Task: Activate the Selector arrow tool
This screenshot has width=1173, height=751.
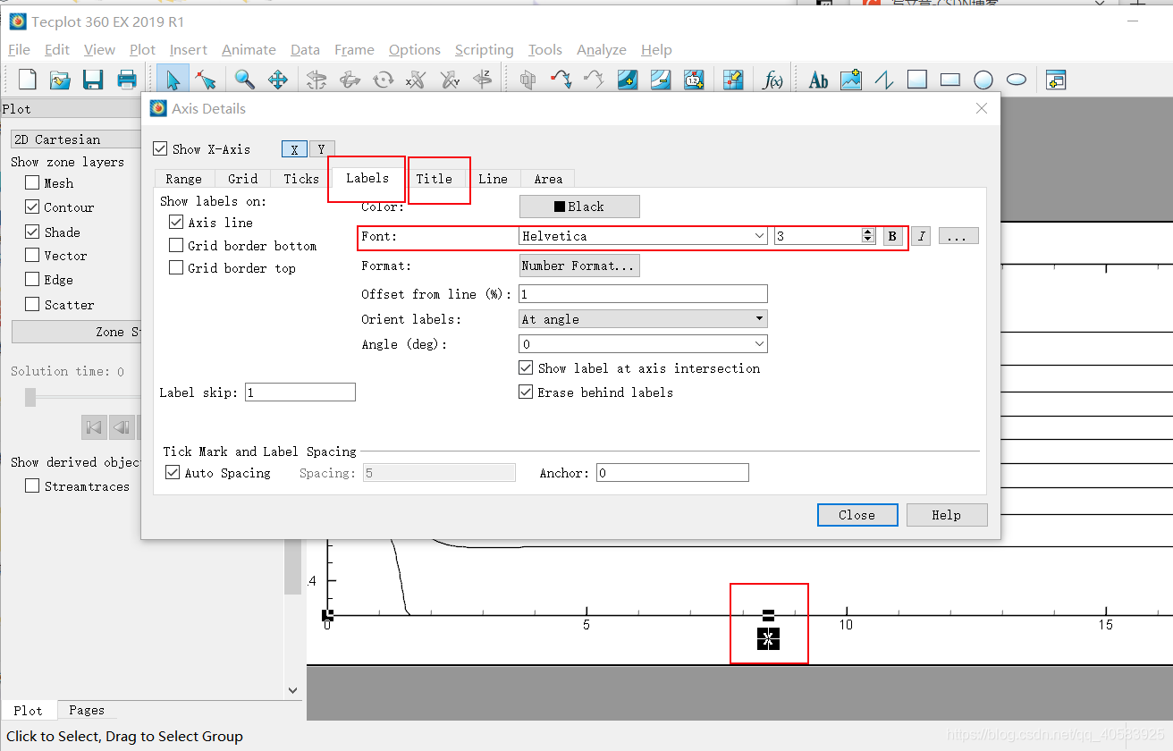Action: coord(173,80)
